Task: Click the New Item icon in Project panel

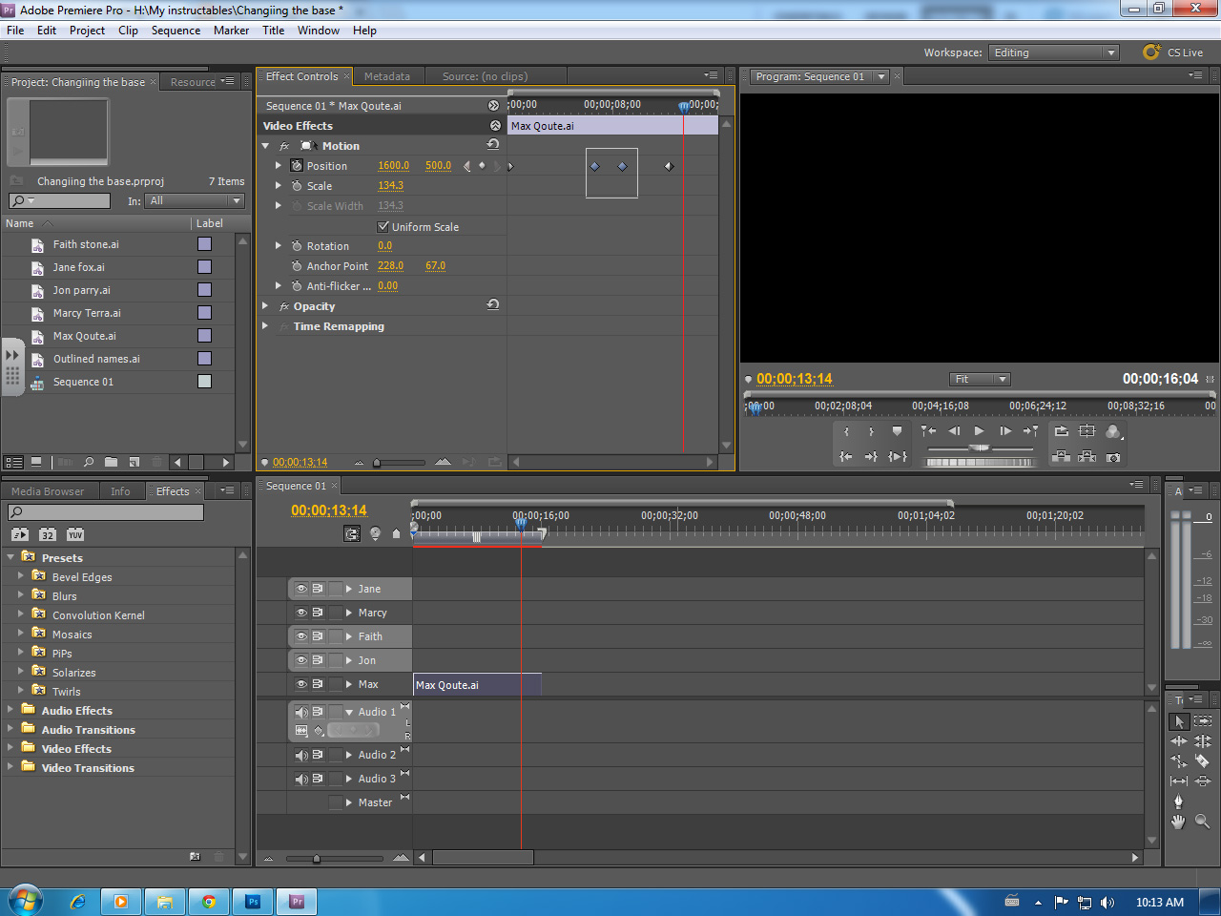Action: (135, 462)
